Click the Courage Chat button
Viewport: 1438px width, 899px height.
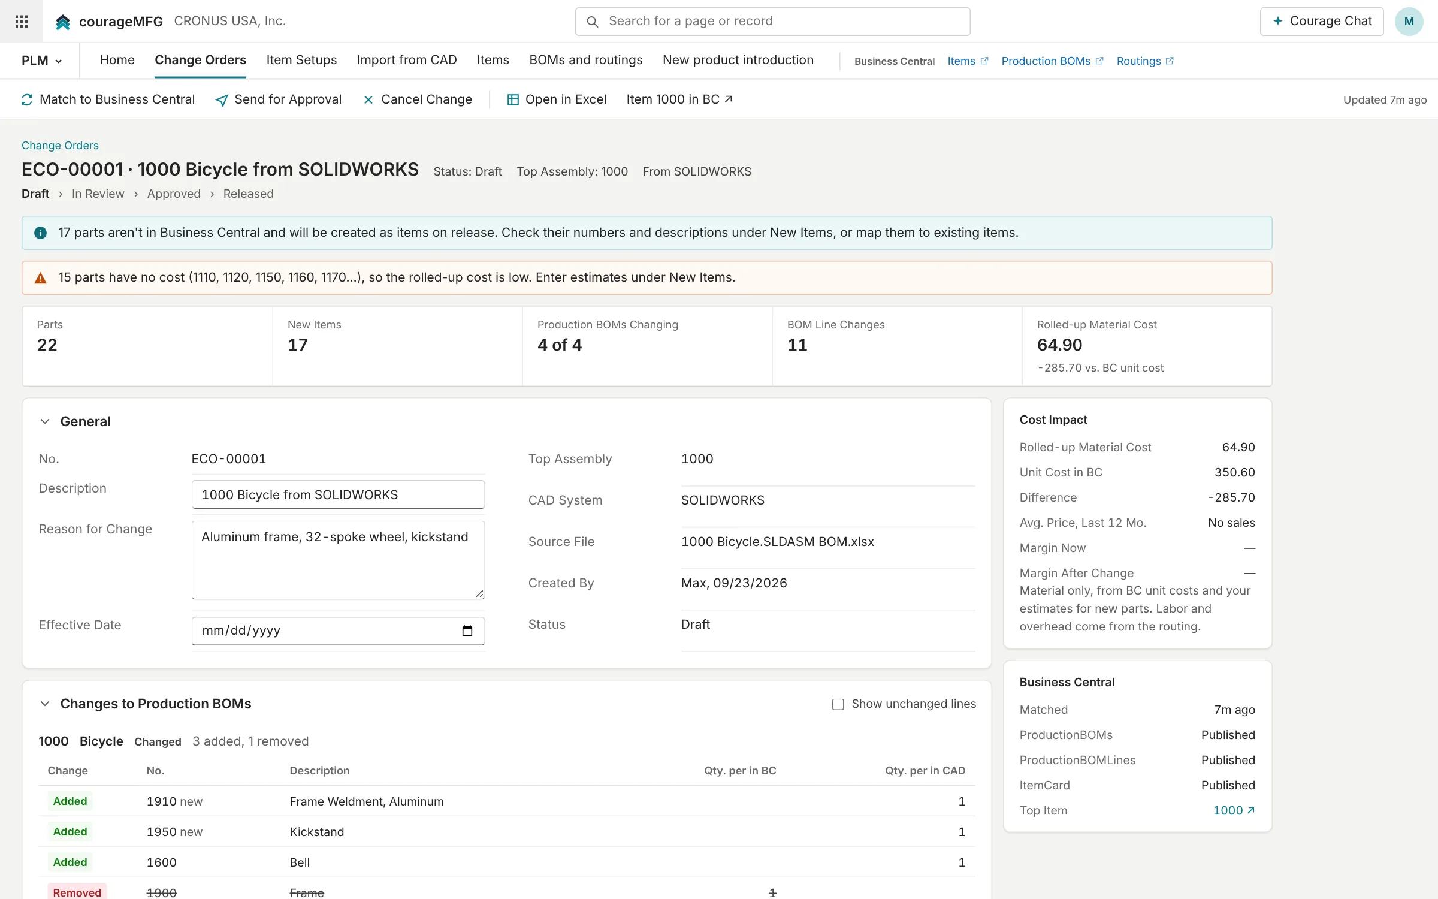click(x=1321, y=22)
